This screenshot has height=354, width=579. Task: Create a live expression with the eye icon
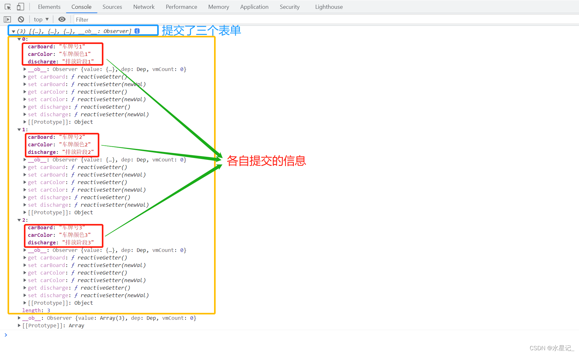click(62, 19)
